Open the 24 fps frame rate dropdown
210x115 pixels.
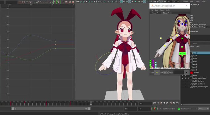tap(203, 109)
